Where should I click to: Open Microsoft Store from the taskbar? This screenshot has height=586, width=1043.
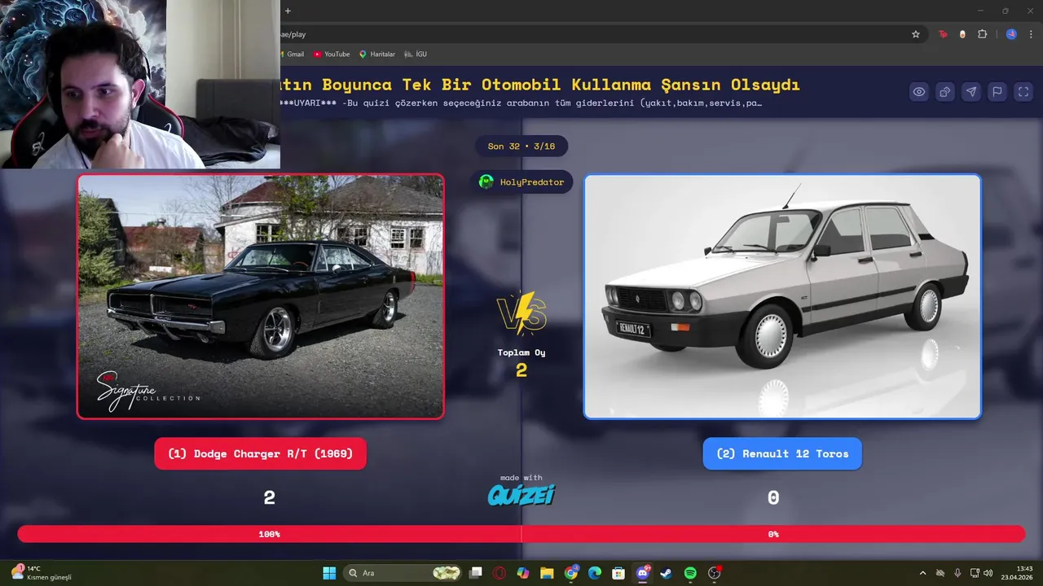(618, 573)
